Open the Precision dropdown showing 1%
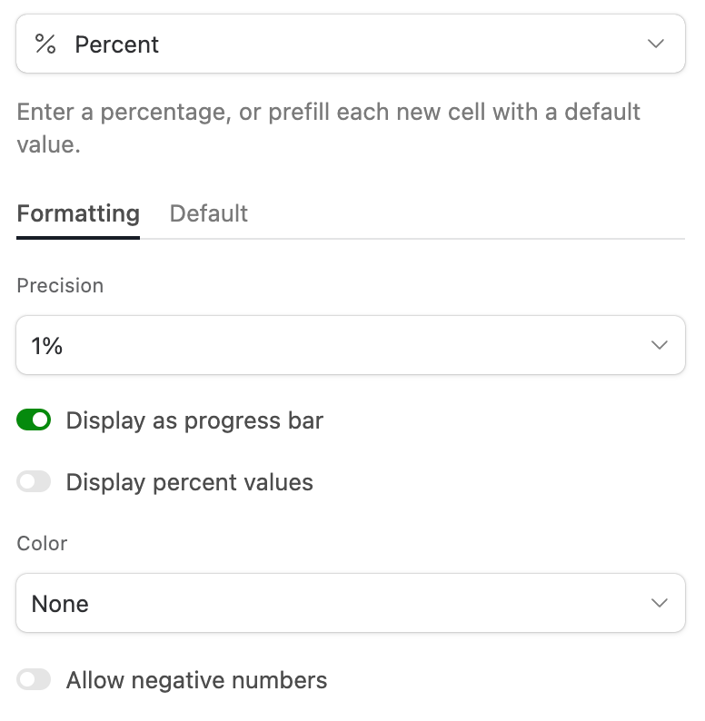The width and height of the screenshot is (705, 721). pos(351,346)
